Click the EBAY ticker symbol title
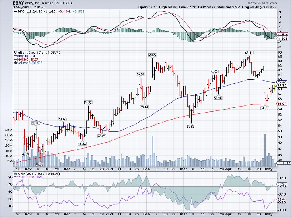The height and width of the screenshot is (217, 291). [x=18, y=3]
